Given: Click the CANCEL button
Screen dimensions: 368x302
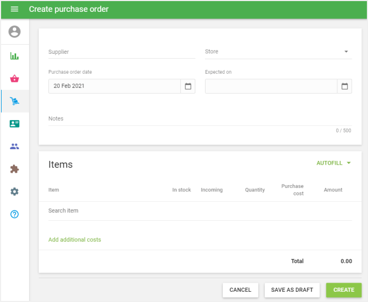Looking at the screenshot, I should tap(240, 290).
